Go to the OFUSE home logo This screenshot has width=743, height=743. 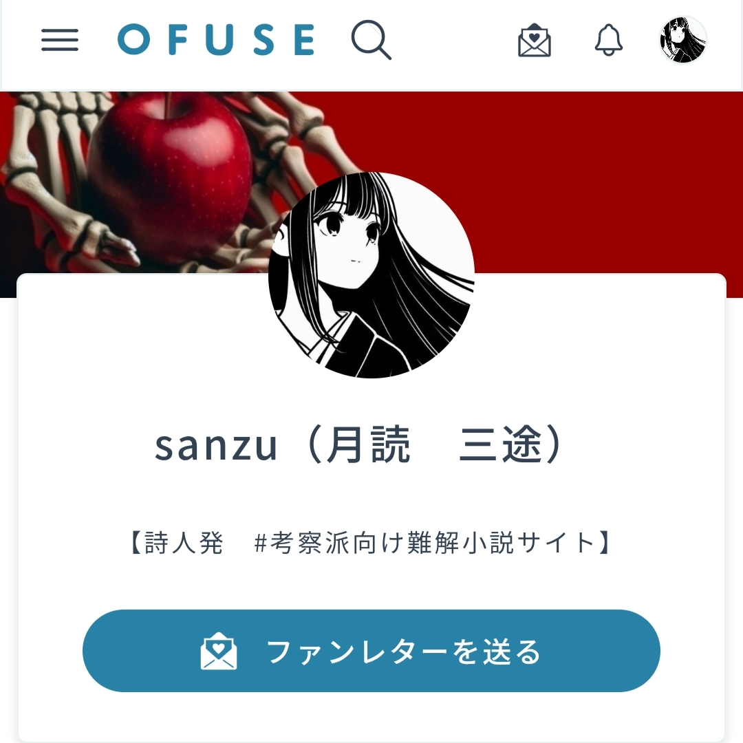(x=216, y=40)
